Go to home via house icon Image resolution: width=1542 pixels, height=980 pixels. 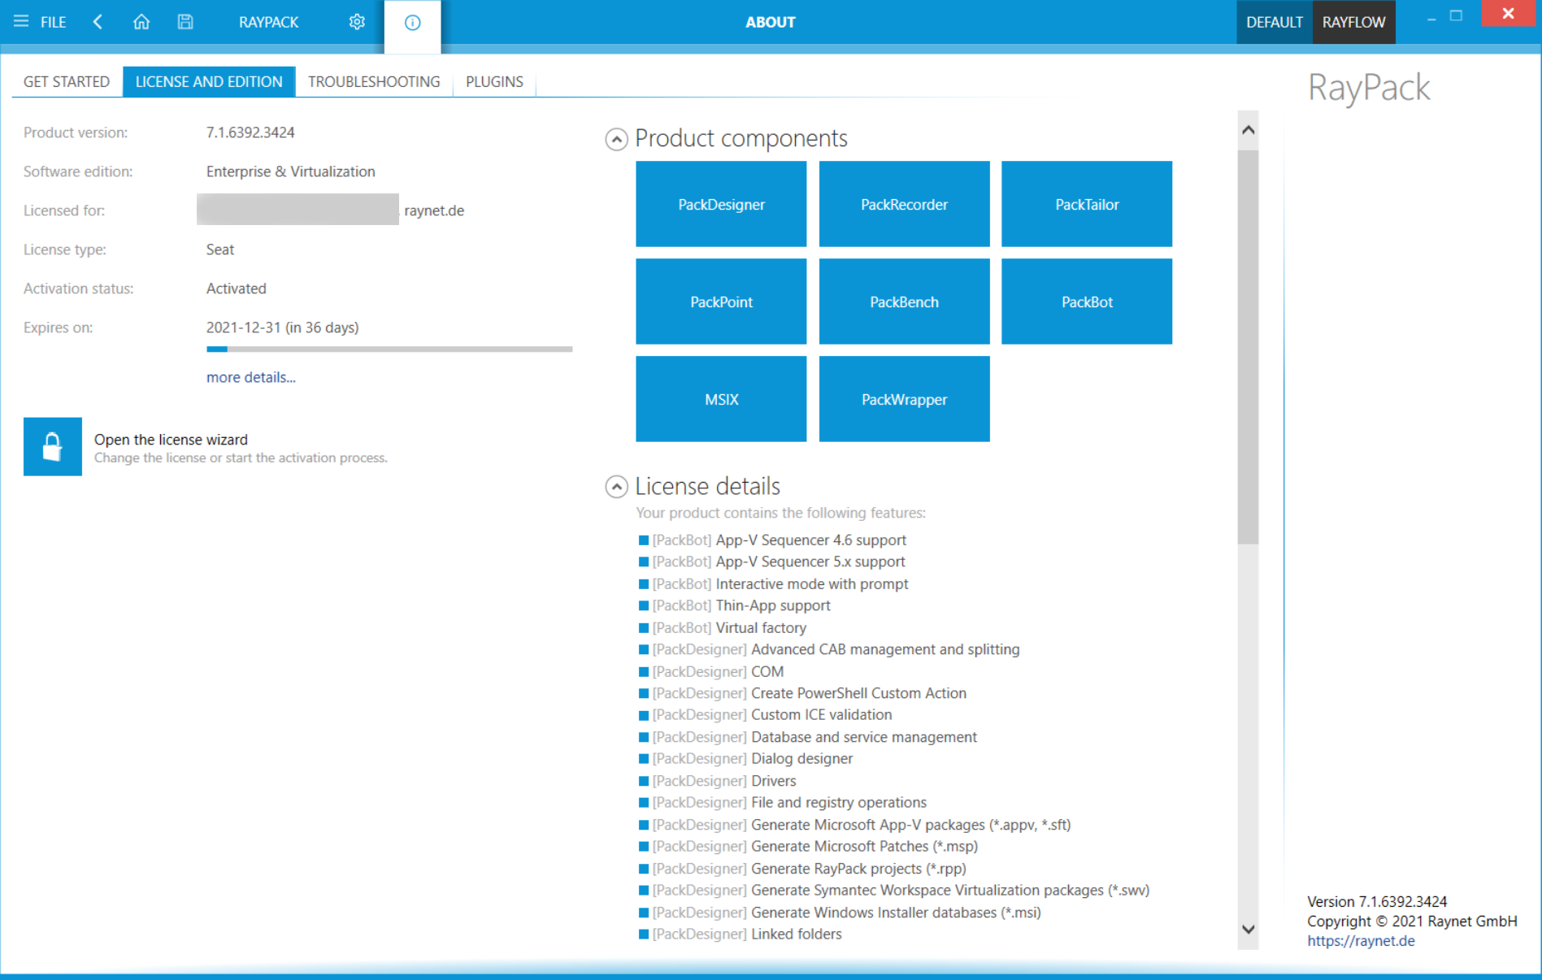(141, 22)
